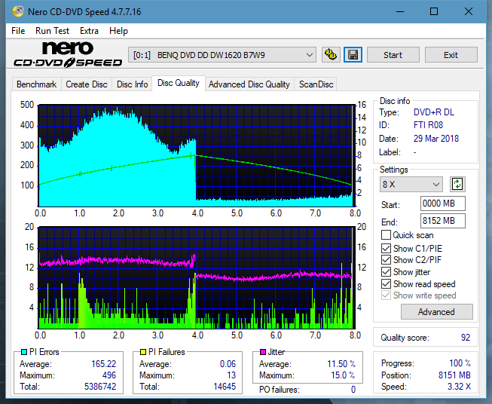Click PI Errors total 5386742
Screen dimensions: 492x404
click(100, 386)
